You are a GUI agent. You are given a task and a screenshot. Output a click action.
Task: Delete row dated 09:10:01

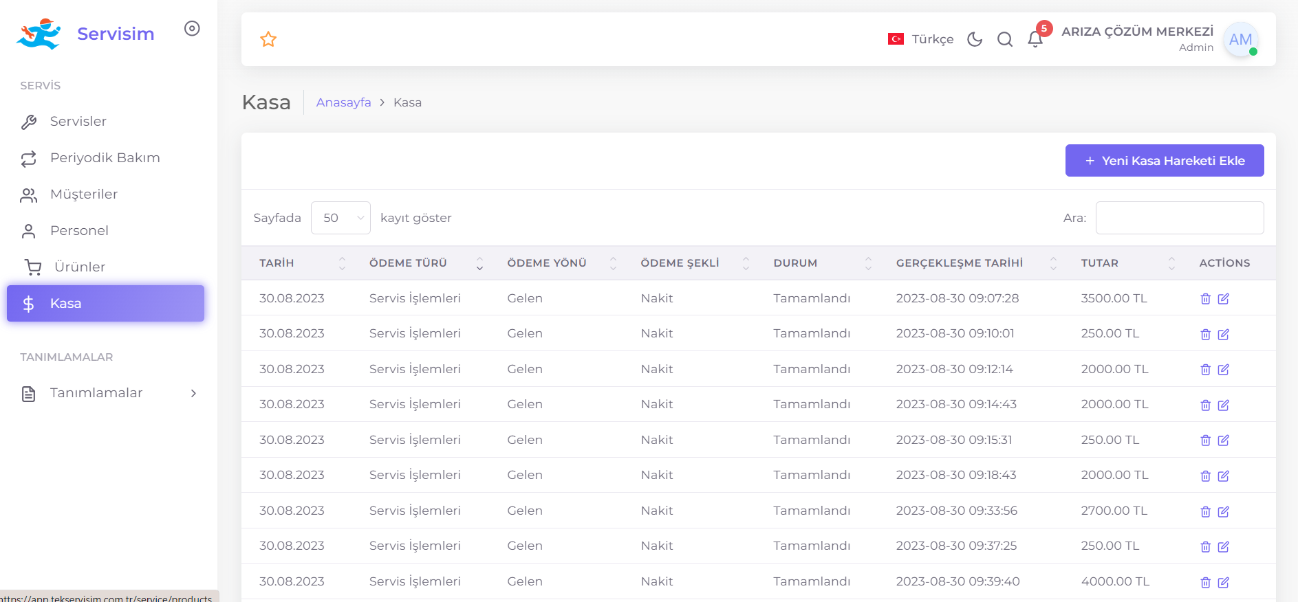[1205, 335]
